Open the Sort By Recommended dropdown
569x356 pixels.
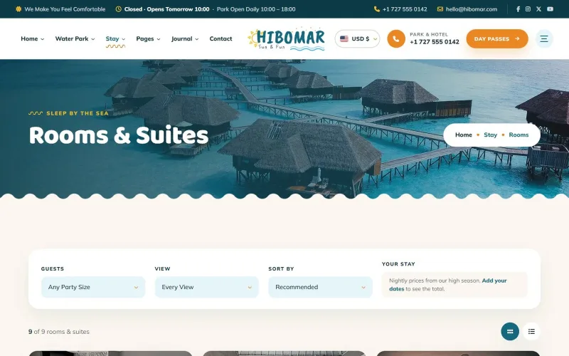(321, 287)
